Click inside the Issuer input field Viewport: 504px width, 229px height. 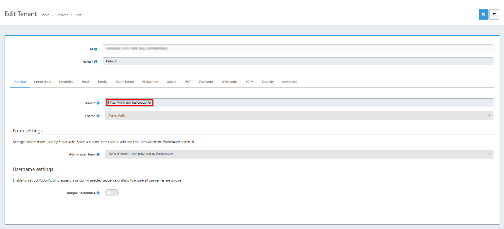pos(129,102)
